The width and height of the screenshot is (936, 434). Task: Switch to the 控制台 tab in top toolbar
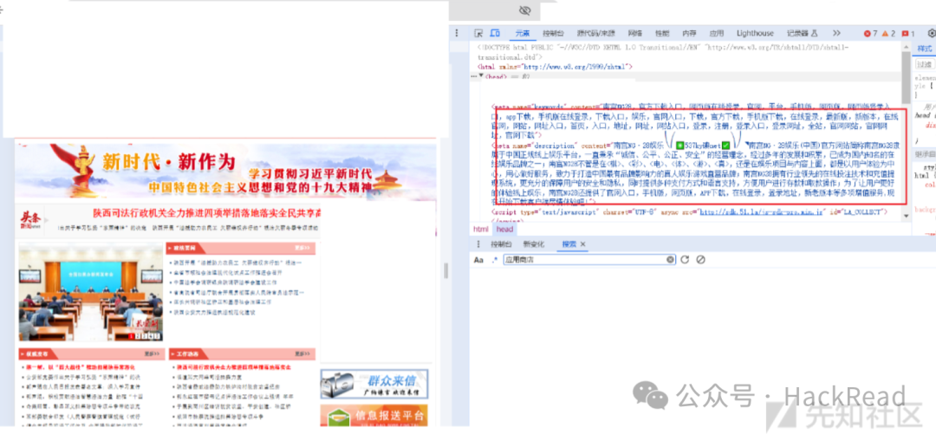coord(553,34)
